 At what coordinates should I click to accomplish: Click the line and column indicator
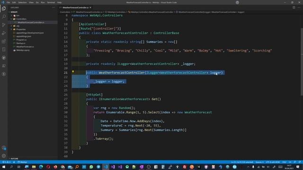pos(242,162)
